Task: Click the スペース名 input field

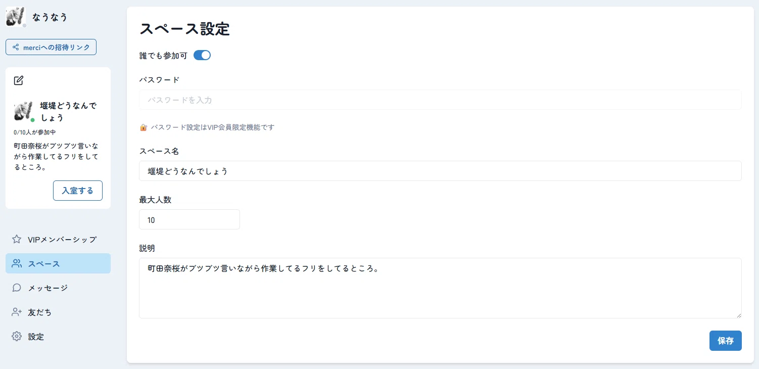Action: [x=440, y=171]
